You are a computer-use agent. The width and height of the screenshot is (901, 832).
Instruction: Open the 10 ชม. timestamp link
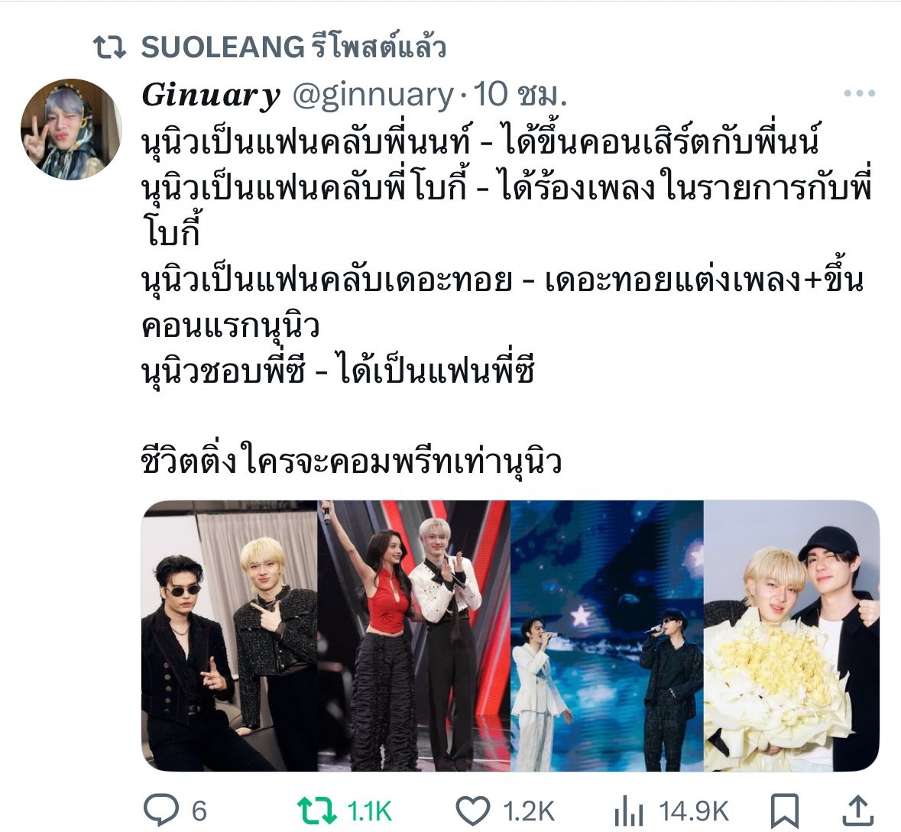coord(520,94)
